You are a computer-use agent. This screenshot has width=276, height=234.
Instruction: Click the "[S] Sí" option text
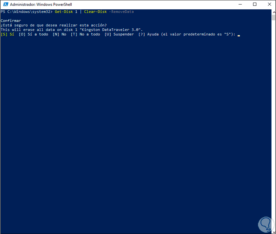pyautogui.click(x=7, y=34)
